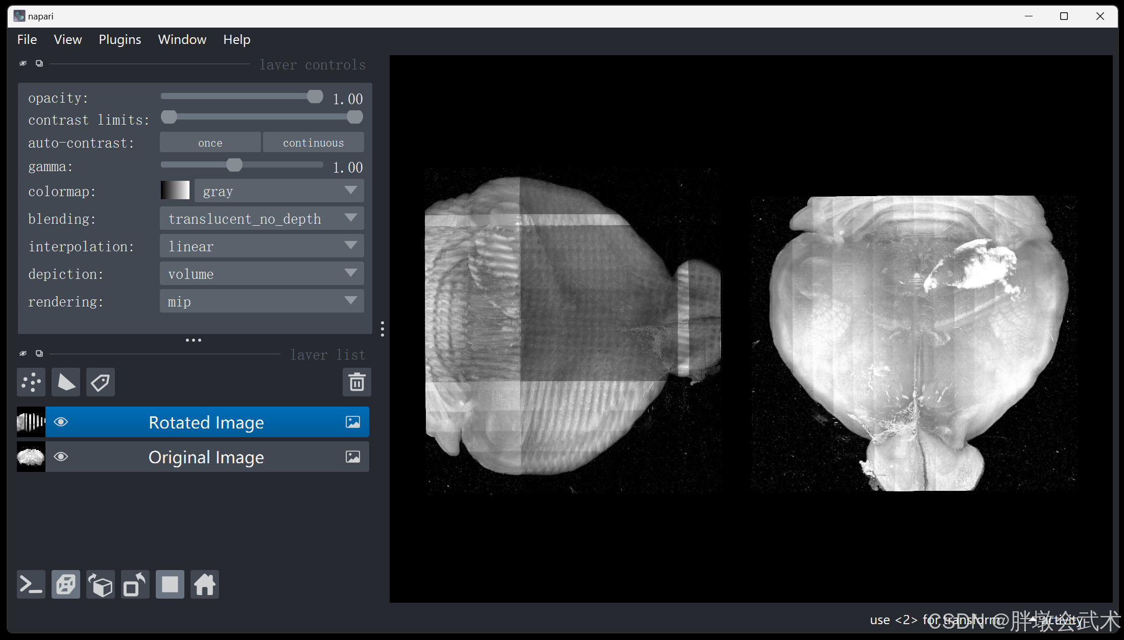Image resolution: width=1124 pixels, height=640 pixels.
Task: Add a new points layer
Action: click(31, 382)
